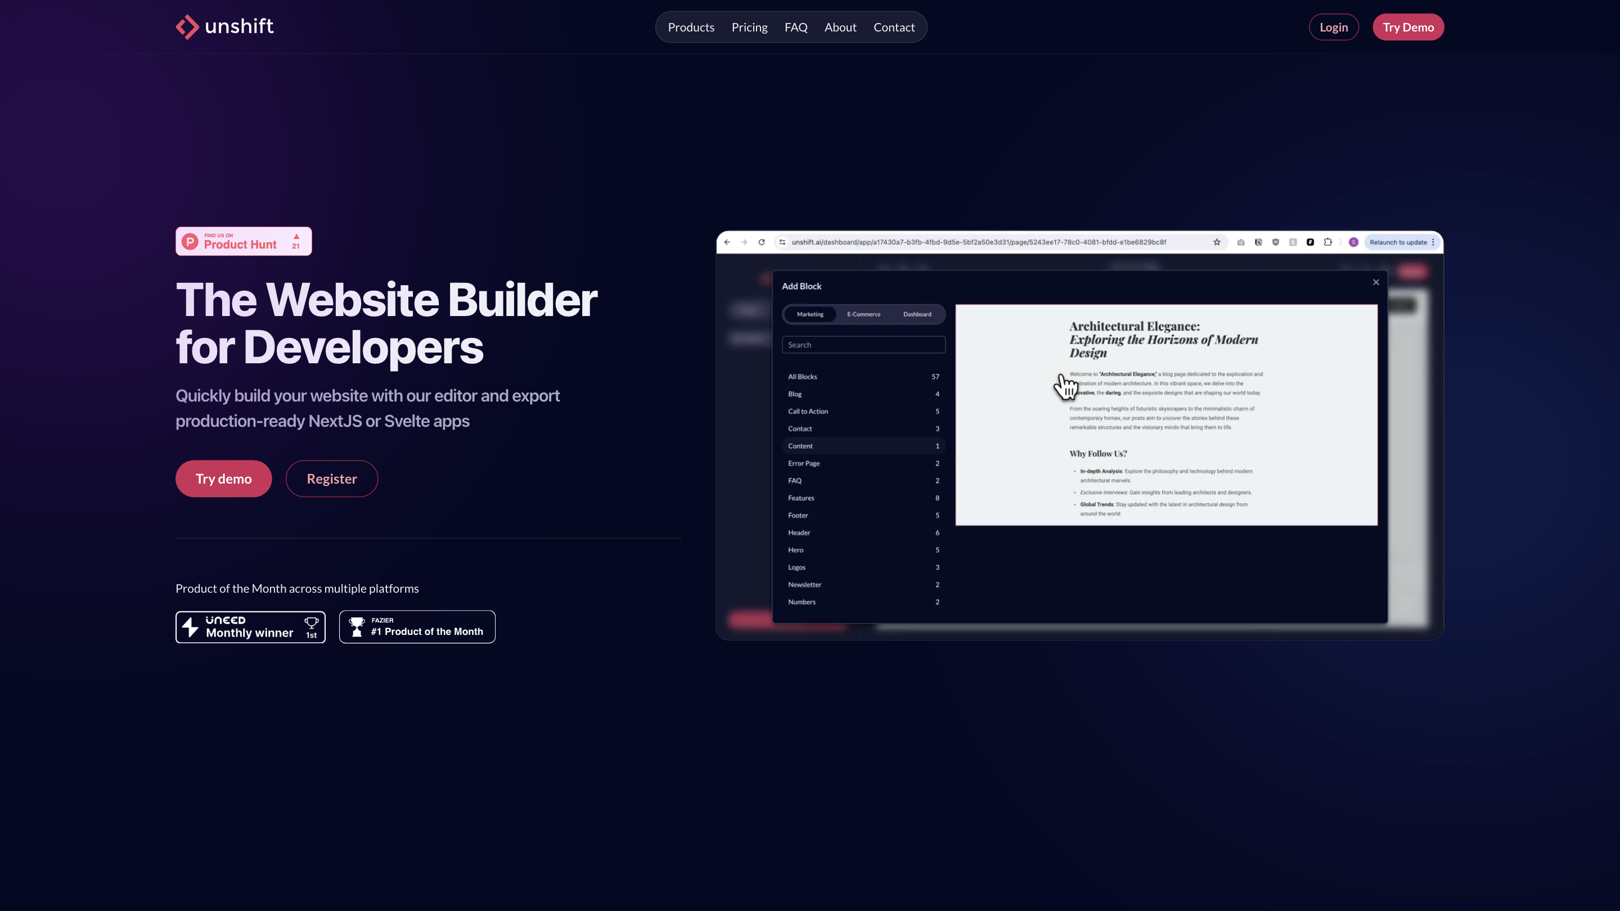
Task: Select the Dashboard tab in Add Block
Action: [917, 314]
